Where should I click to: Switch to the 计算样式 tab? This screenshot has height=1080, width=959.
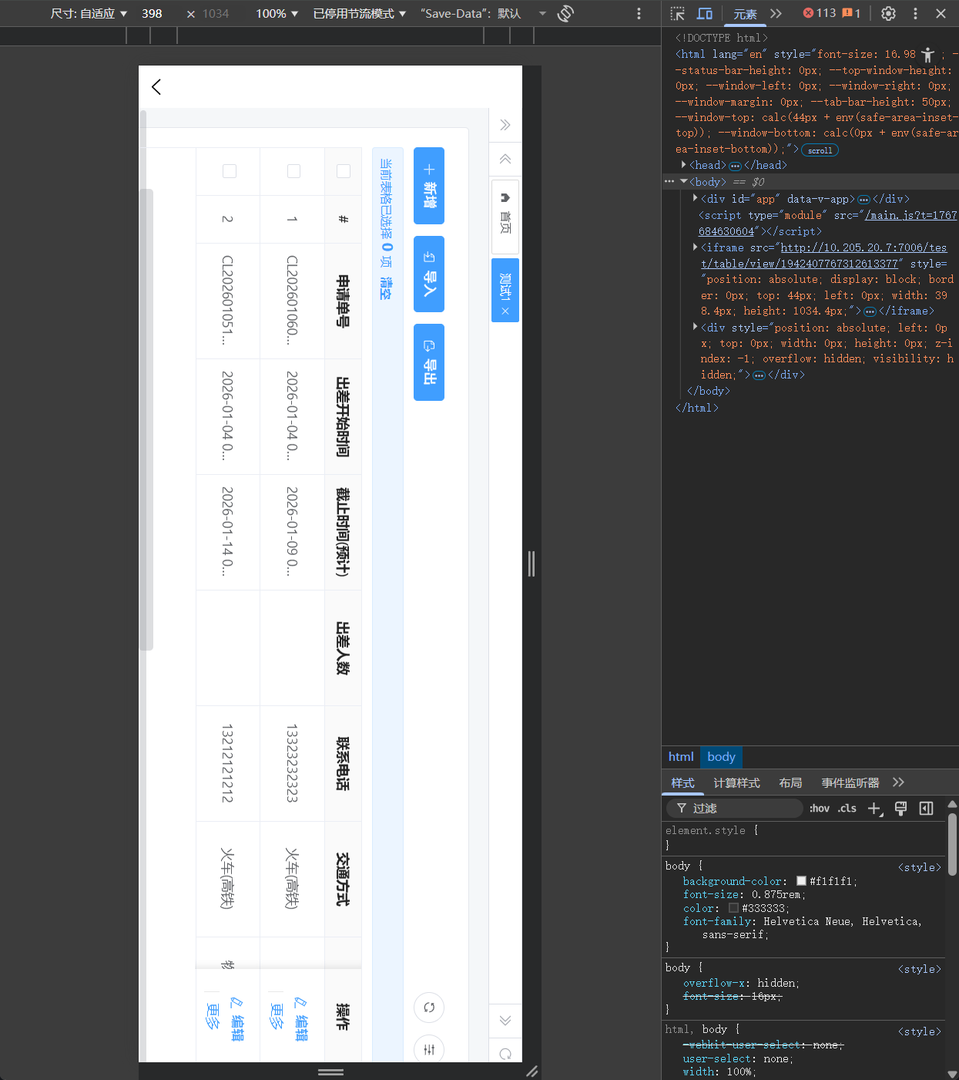(x=736, y=782)
